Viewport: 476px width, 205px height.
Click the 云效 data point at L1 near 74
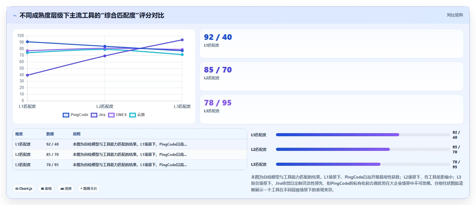[27, 53]
